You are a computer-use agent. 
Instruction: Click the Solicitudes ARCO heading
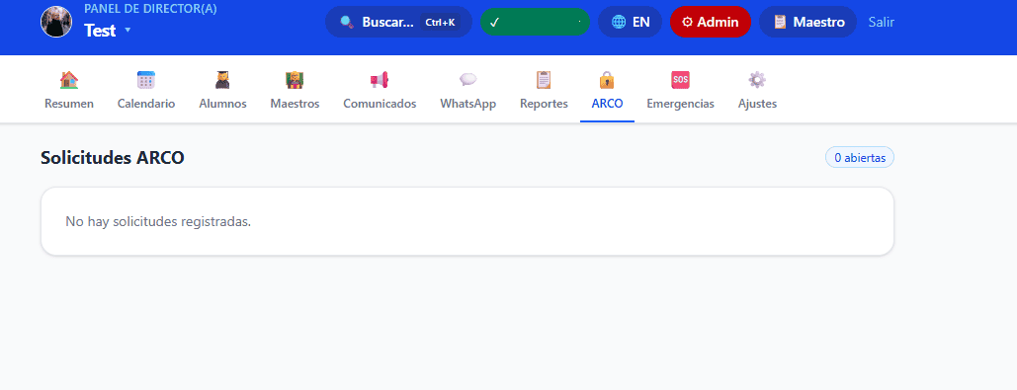tap(113, 157)
